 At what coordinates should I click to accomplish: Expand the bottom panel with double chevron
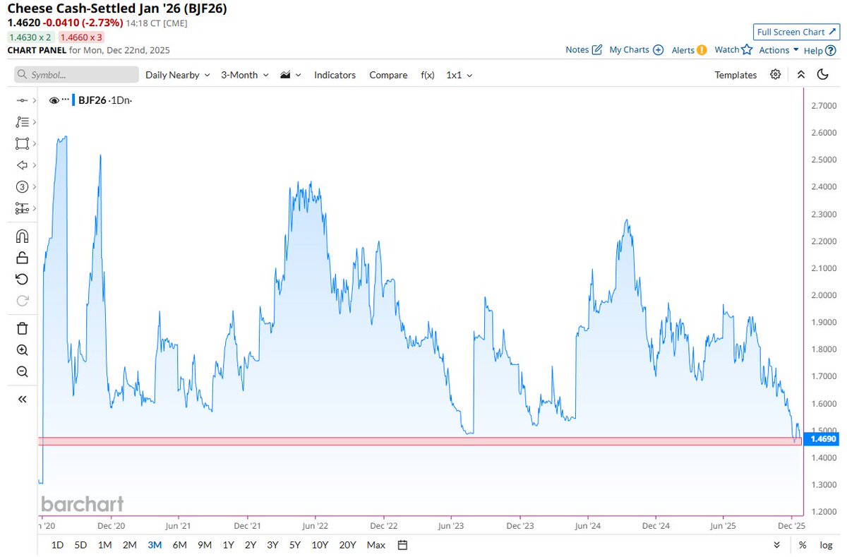coord(777,545)
